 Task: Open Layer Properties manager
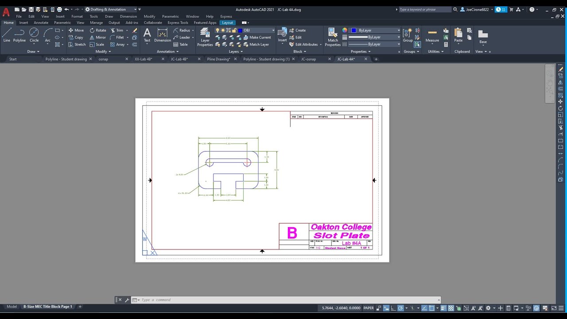click(205, 37)
